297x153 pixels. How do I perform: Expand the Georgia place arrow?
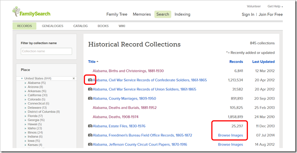(26, 120)
